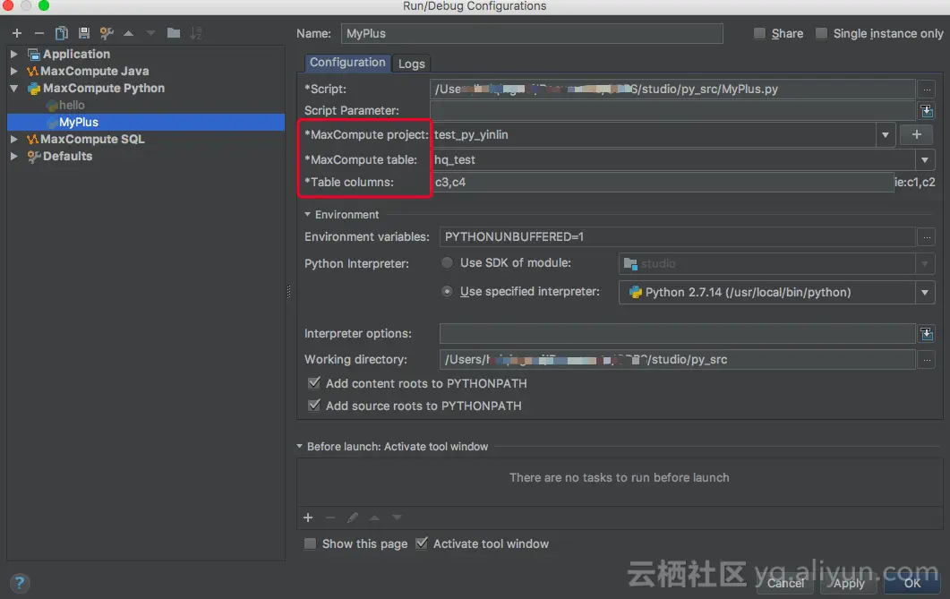Click the Name input field

[x=532, y=33]
